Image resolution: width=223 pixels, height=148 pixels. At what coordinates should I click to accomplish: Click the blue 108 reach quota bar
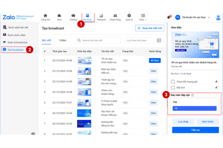pos(194,108)
